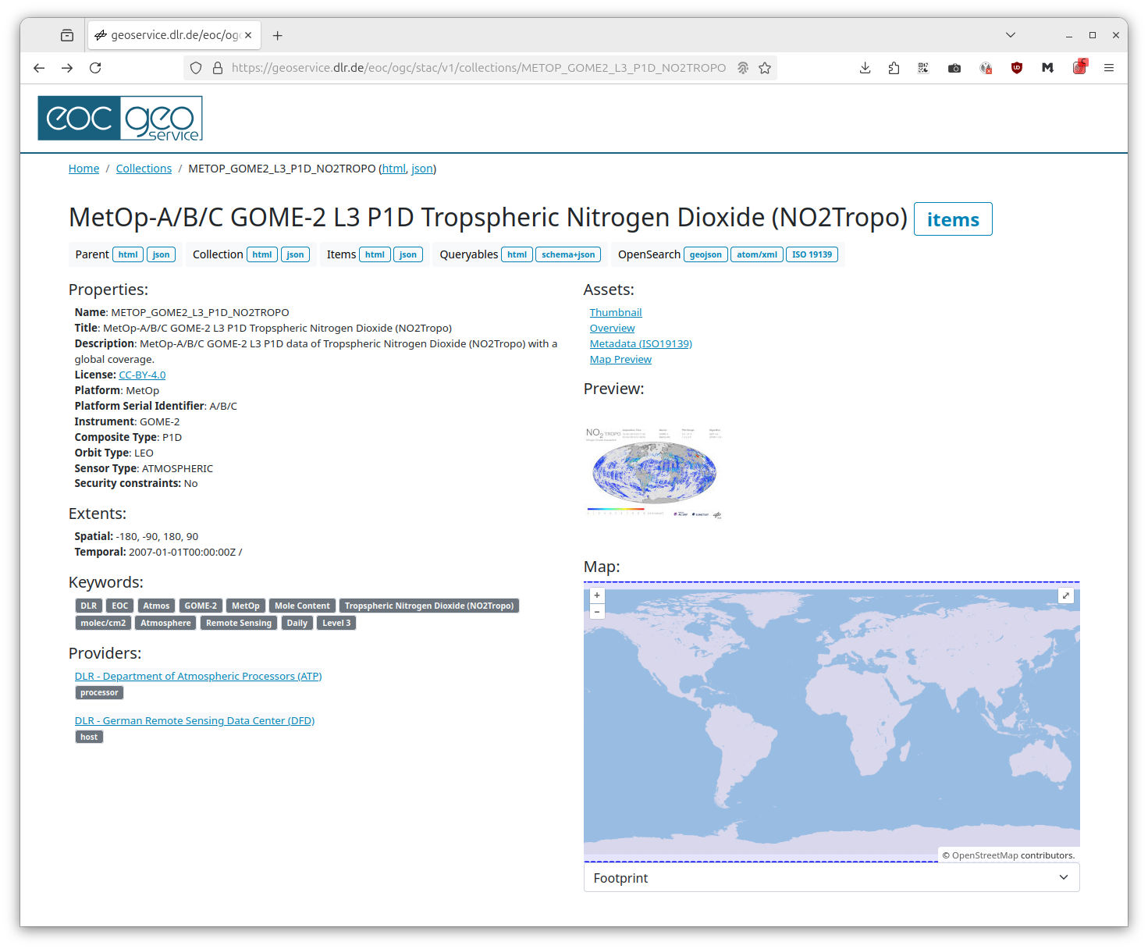Go back to the previous page
The width and height of the screenshot is (1148, 949).
39,68
